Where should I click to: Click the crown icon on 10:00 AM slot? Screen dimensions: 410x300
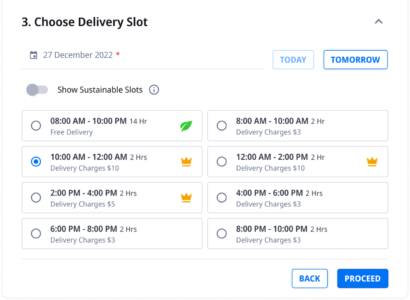click(x=187, y=161)
